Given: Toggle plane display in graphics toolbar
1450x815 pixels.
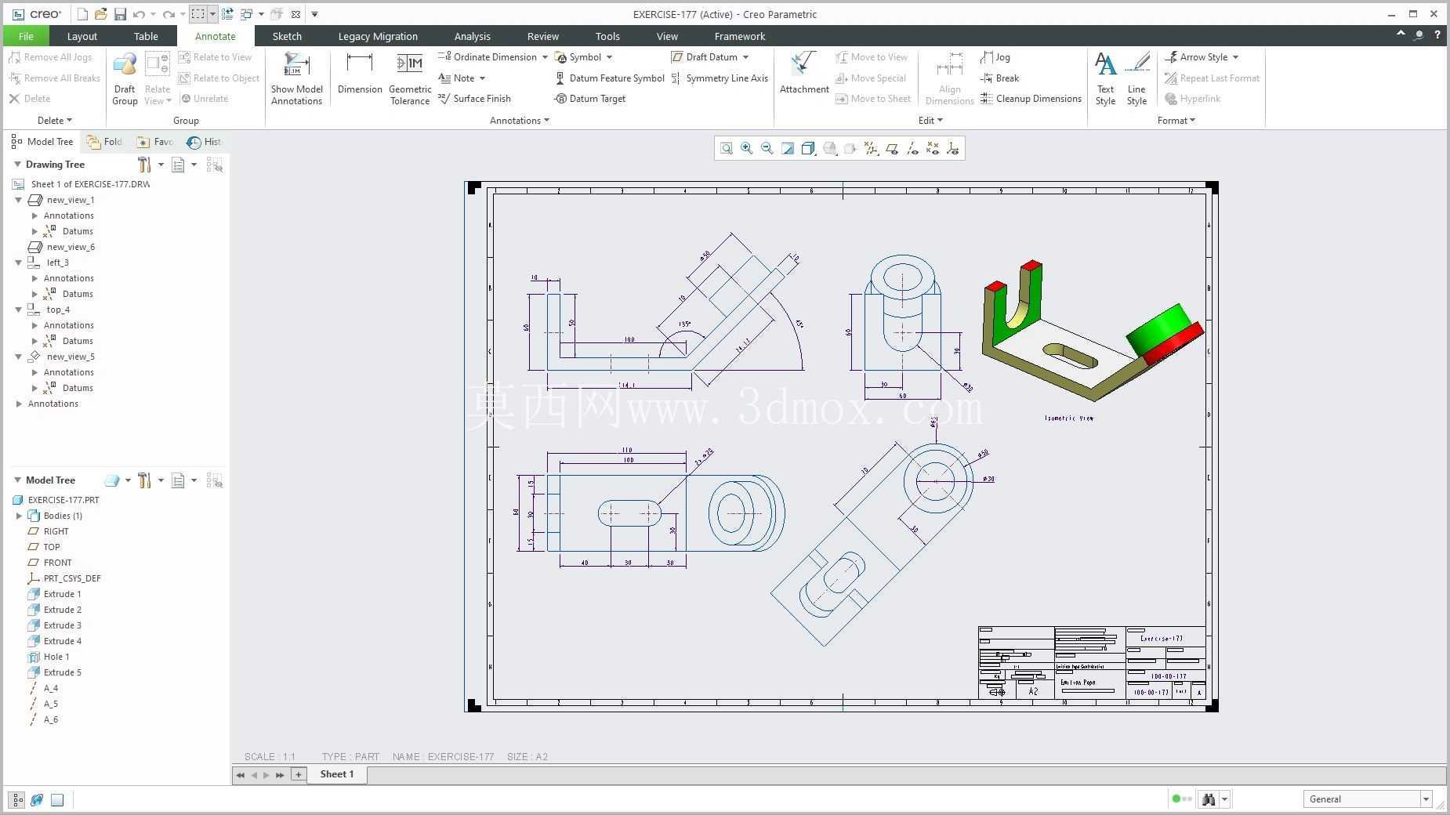Looking at the screenshot, I should (892, 148).
